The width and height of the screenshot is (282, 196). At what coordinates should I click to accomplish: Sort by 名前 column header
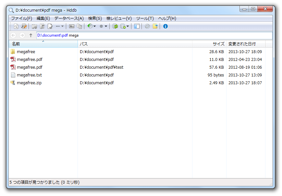pos(43,44)
